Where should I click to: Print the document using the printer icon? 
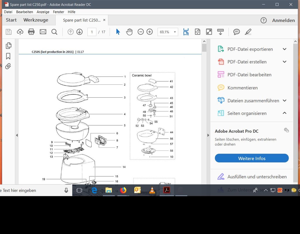31,32
